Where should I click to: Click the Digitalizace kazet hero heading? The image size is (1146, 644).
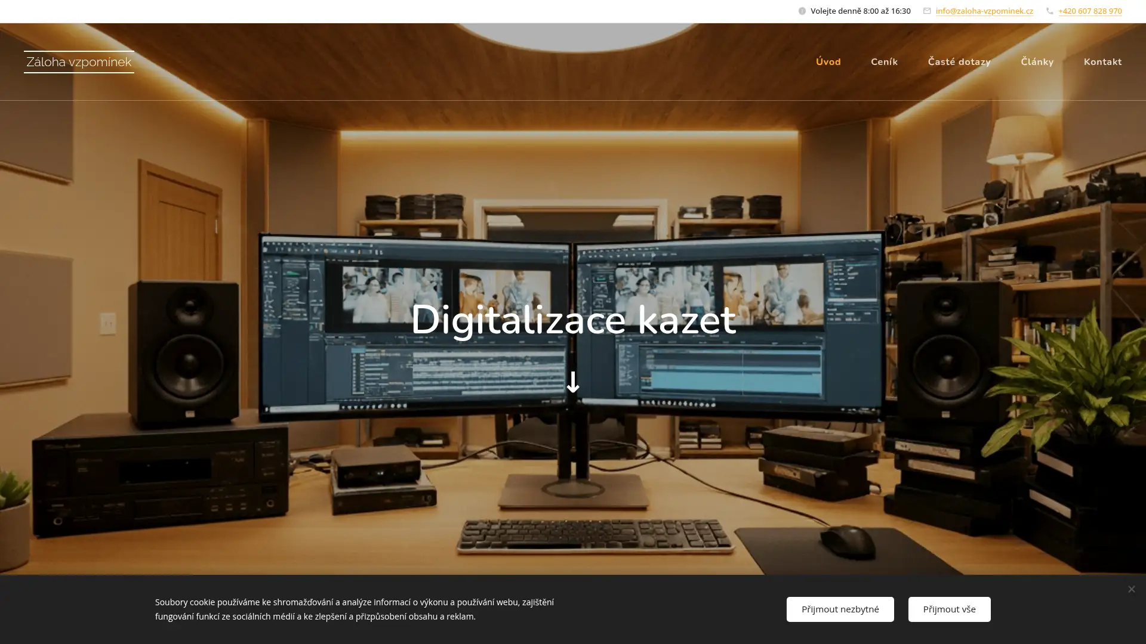point(573,320)
